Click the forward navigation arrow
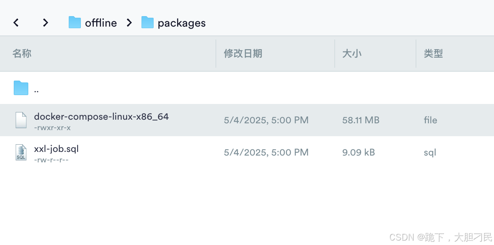494x245 pixels. (46, 23)
